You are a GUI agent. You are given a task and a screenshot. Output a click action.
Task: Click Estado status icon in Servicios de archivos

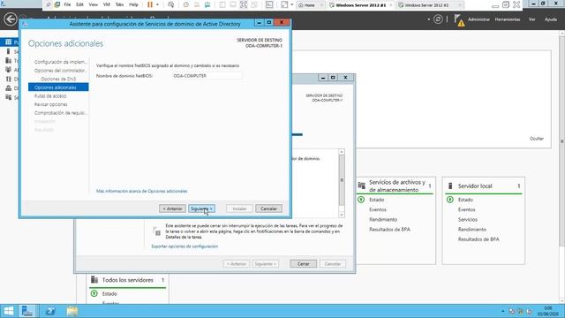pos(361,200)
